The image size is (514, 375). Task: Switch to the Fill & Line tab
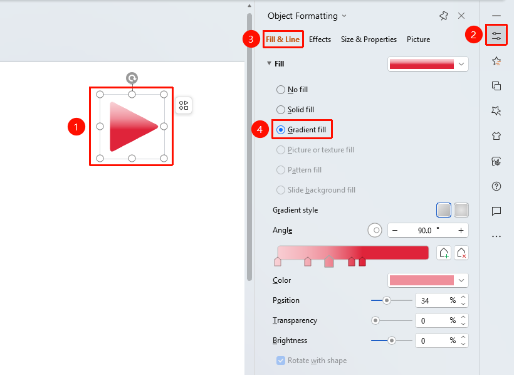click(283, 40)
